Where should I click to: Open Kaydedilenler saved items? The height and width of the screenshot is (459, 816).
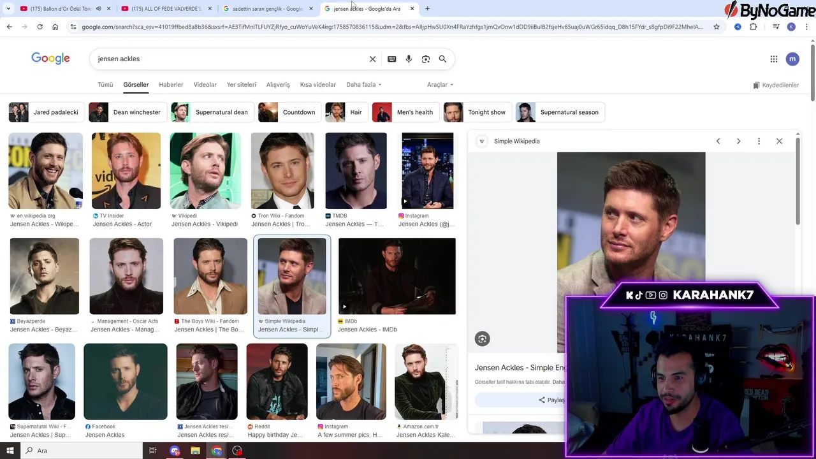pyautogui.click(x=776, y=85)
